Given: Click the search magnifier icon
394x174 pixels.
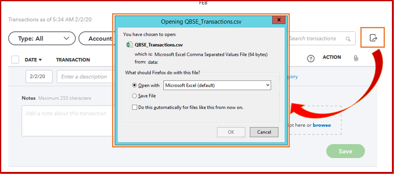Looking at the screenshot, I should (348, 39).
